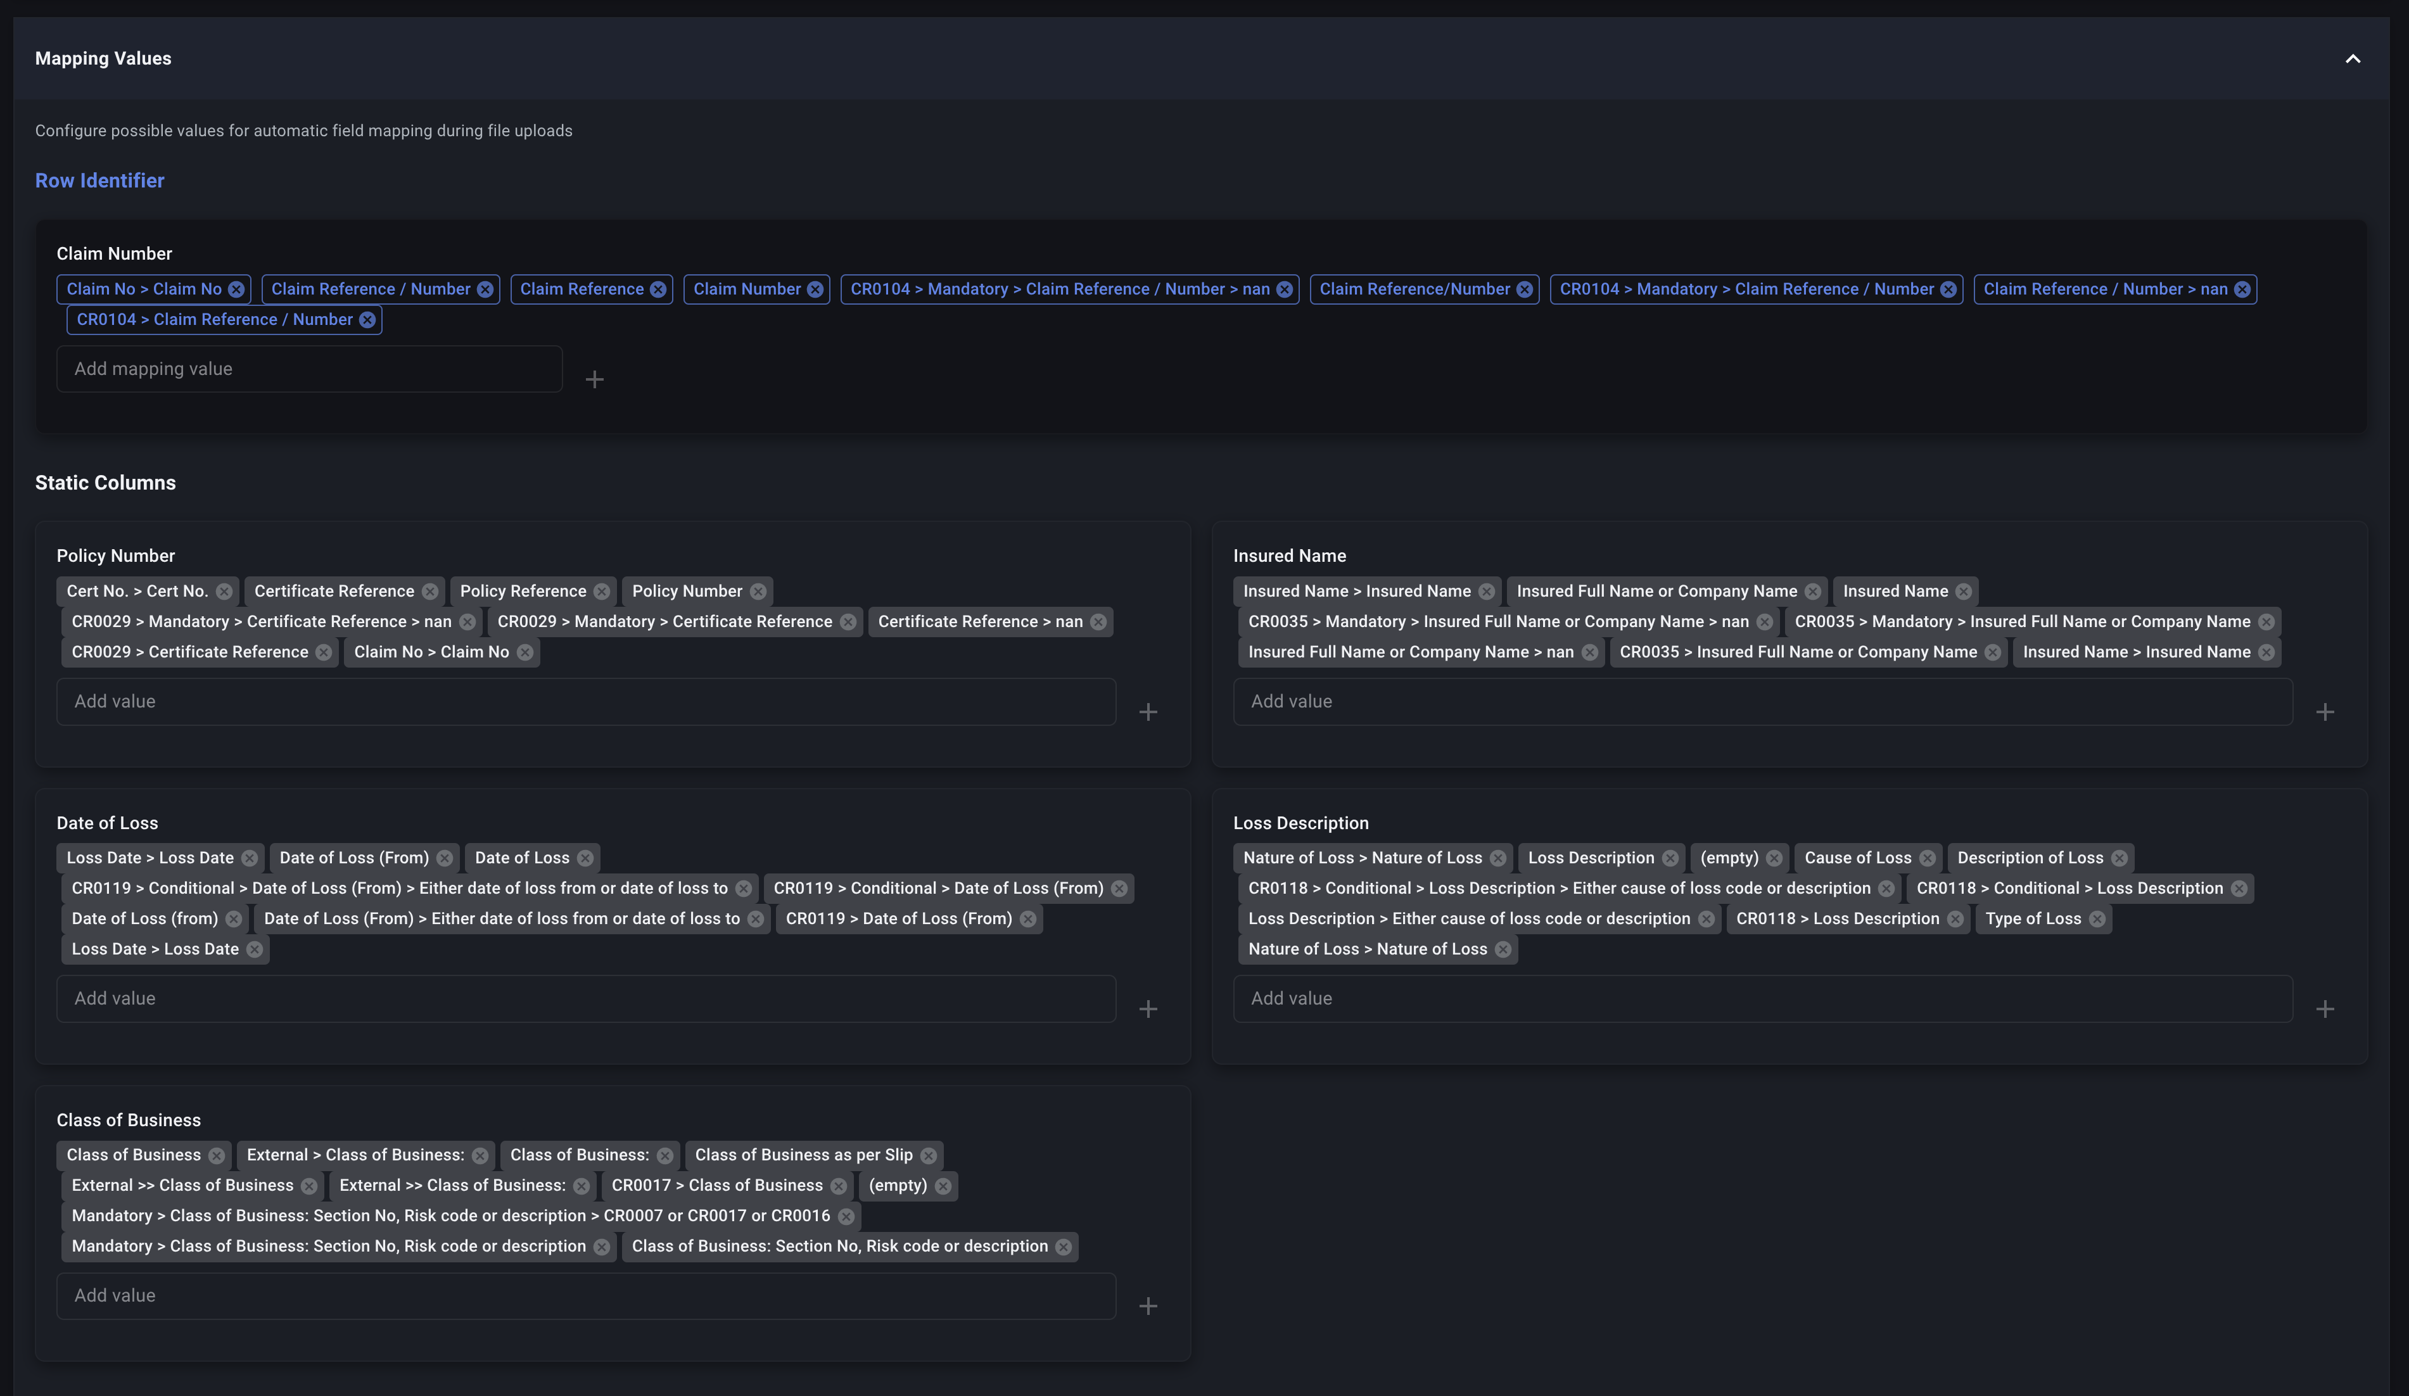
Task: Remove the 'Claim No > Claim No' claim number tag
Action: (x=236, y=289)
